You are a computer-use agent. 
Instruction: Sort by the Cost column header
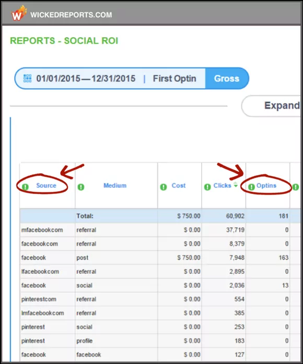pos(179,186)
